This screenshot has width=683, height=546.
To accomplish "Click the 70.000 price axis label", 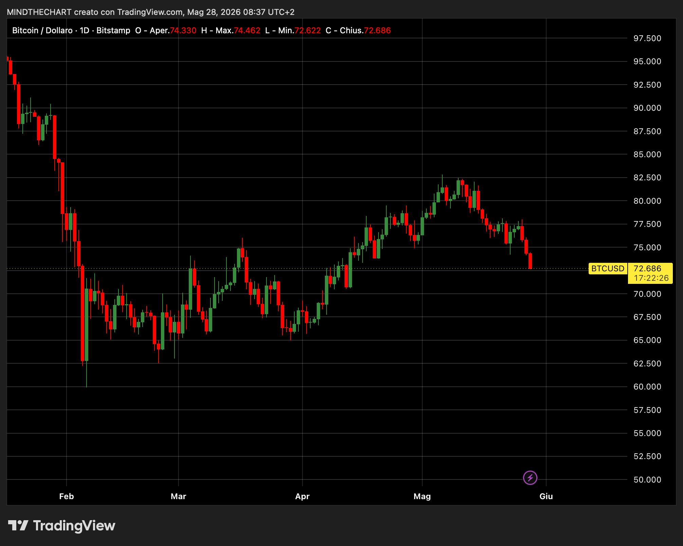I will pyautogui.click(x=647, y=294).
